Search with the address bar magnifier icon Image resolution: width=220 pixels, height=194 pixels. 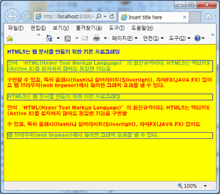[99, 16]
